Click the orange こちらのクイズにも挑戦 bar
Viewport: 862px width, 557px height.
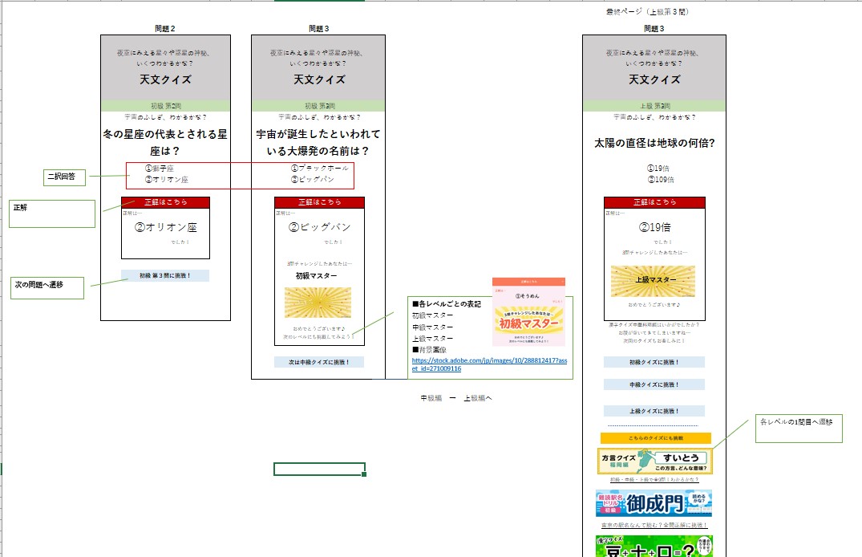click(655, 438)
